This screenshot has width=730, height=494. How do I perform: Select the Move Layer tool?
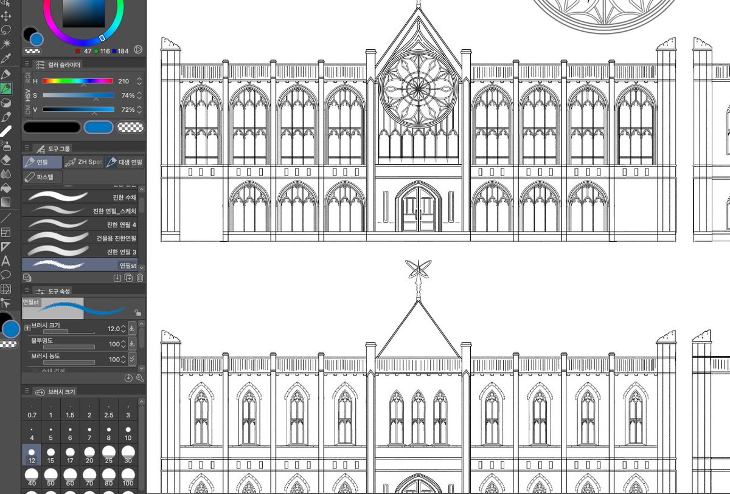pyautogui.click(x=6, y=16)
